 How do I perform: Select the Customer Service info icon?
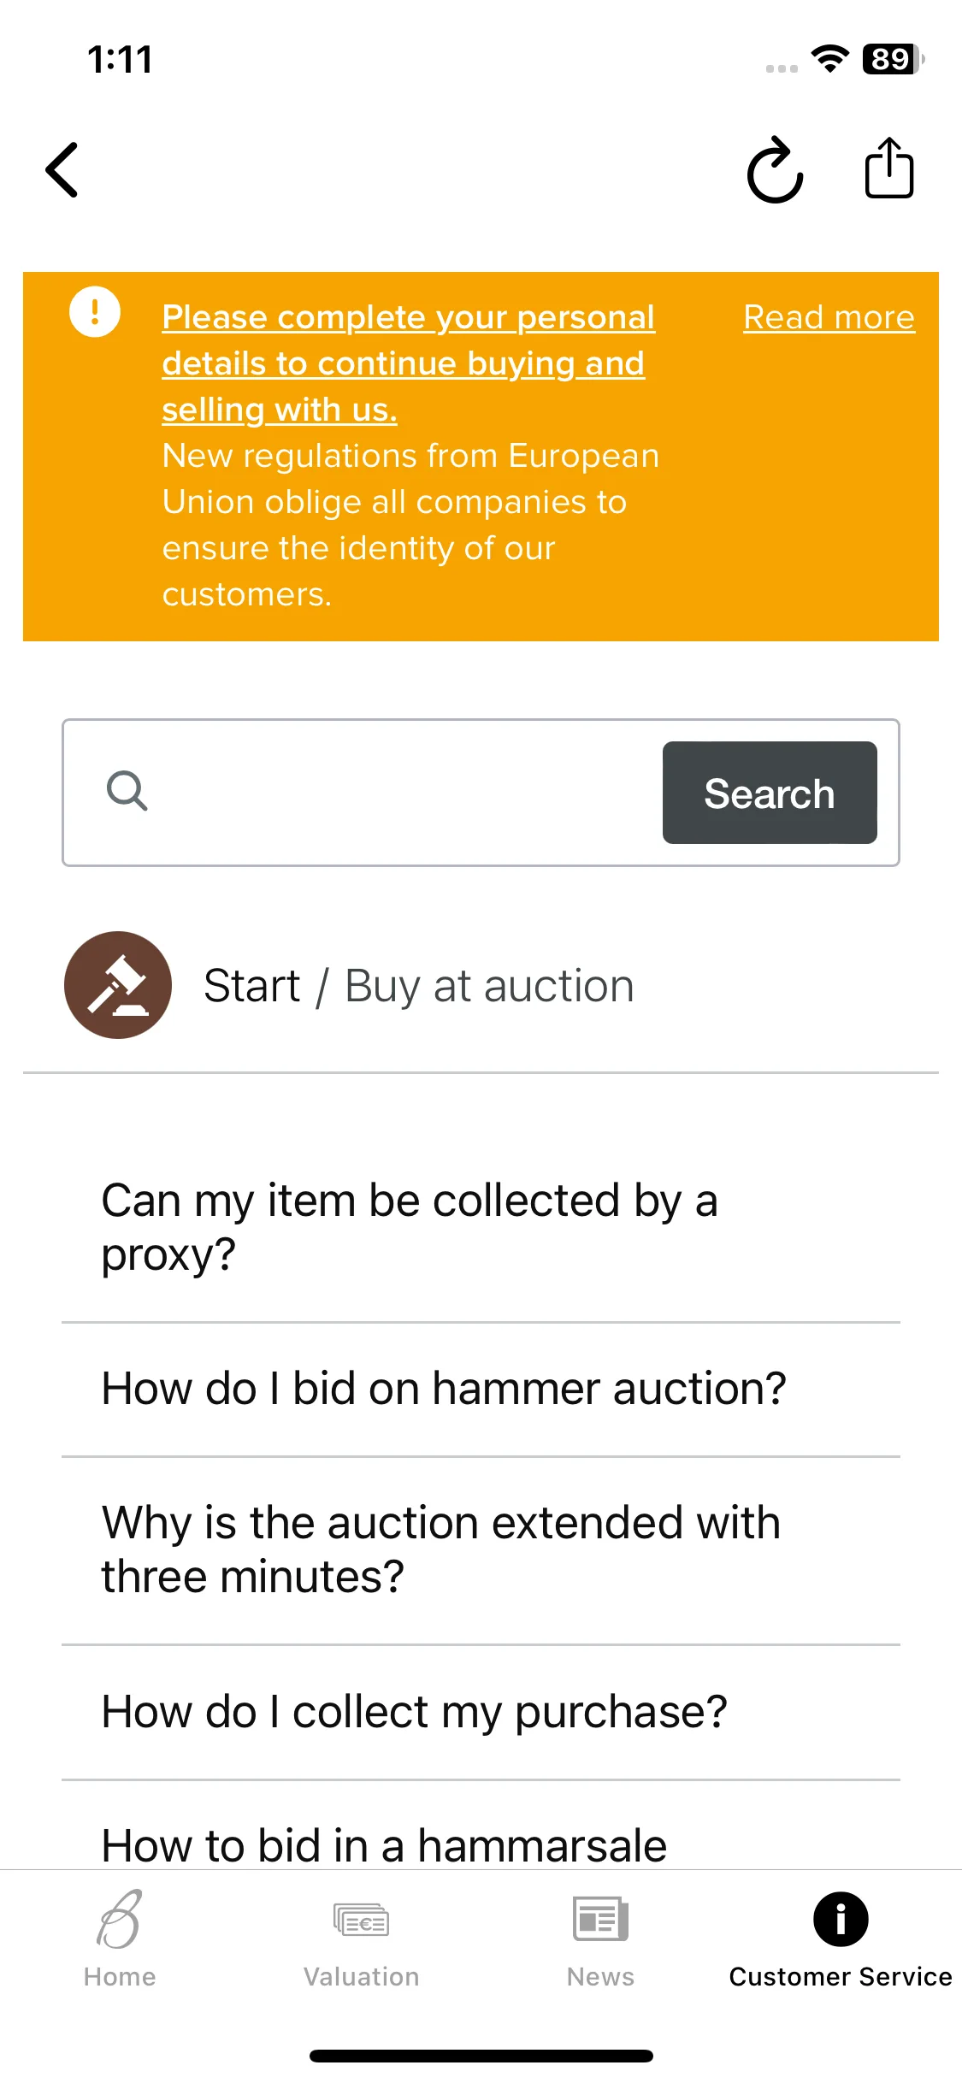[x=841, y=1919]
